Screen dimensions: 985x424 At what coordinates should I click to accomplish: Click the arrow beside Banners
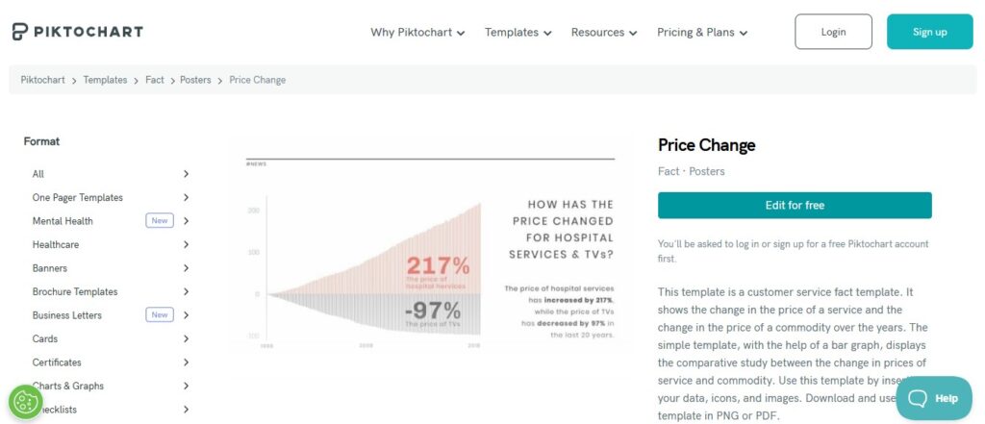pos(186,268)
